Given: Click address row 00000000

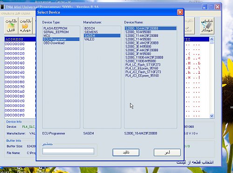Looking at the screenshot, I should tap(15, 44).
